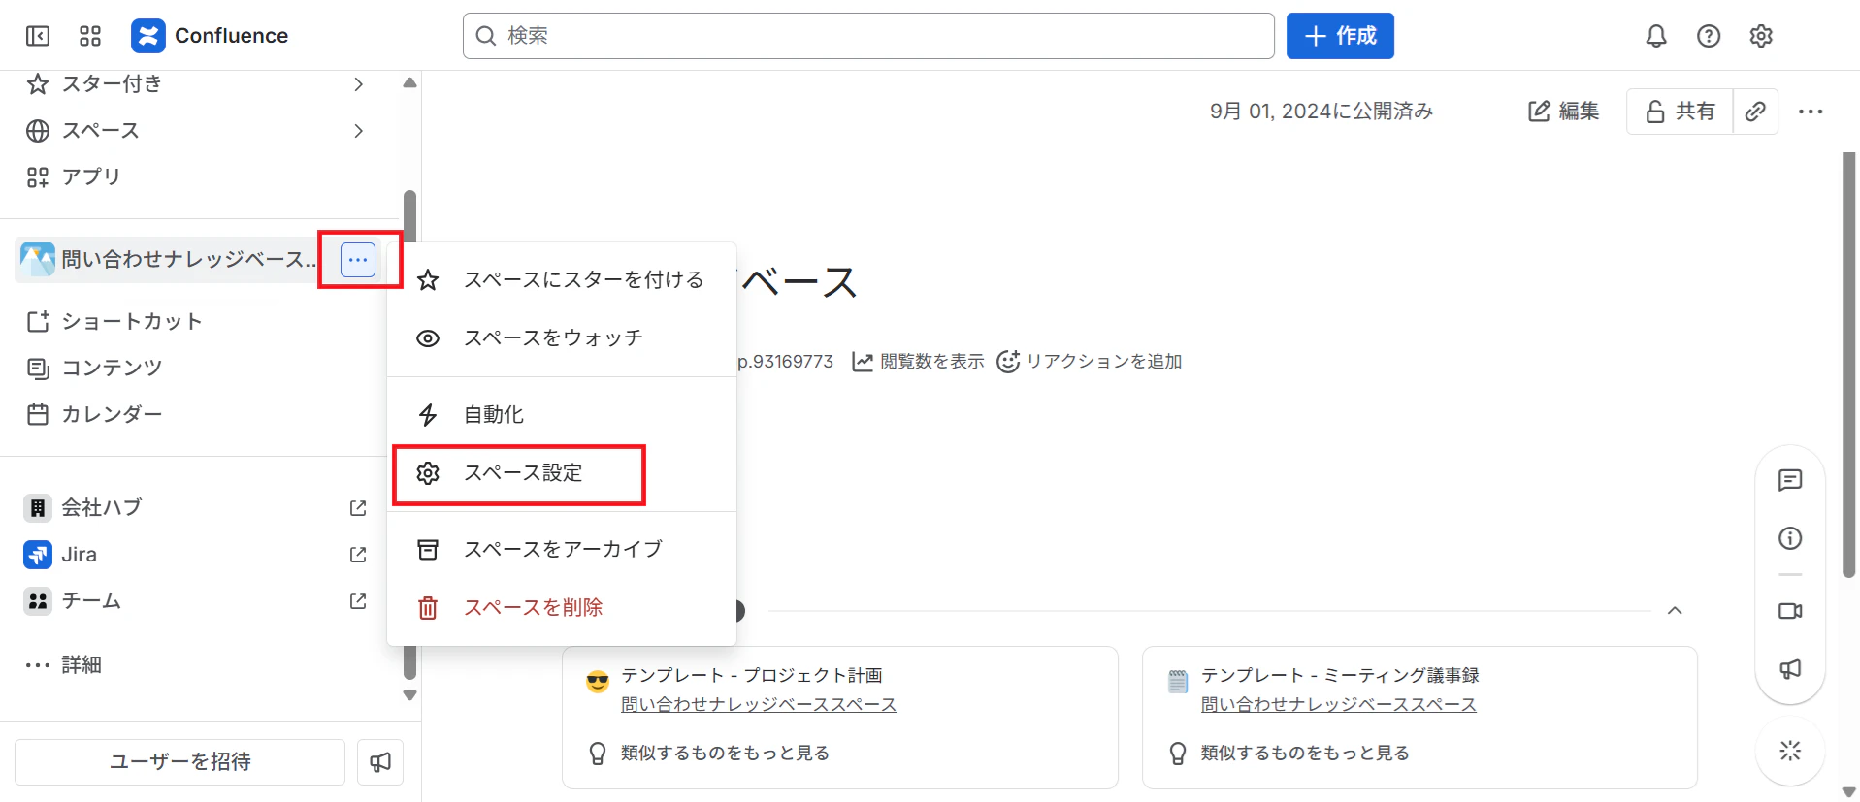Click リアクションを追加
1860x802 pixels.
point(1090,362)
